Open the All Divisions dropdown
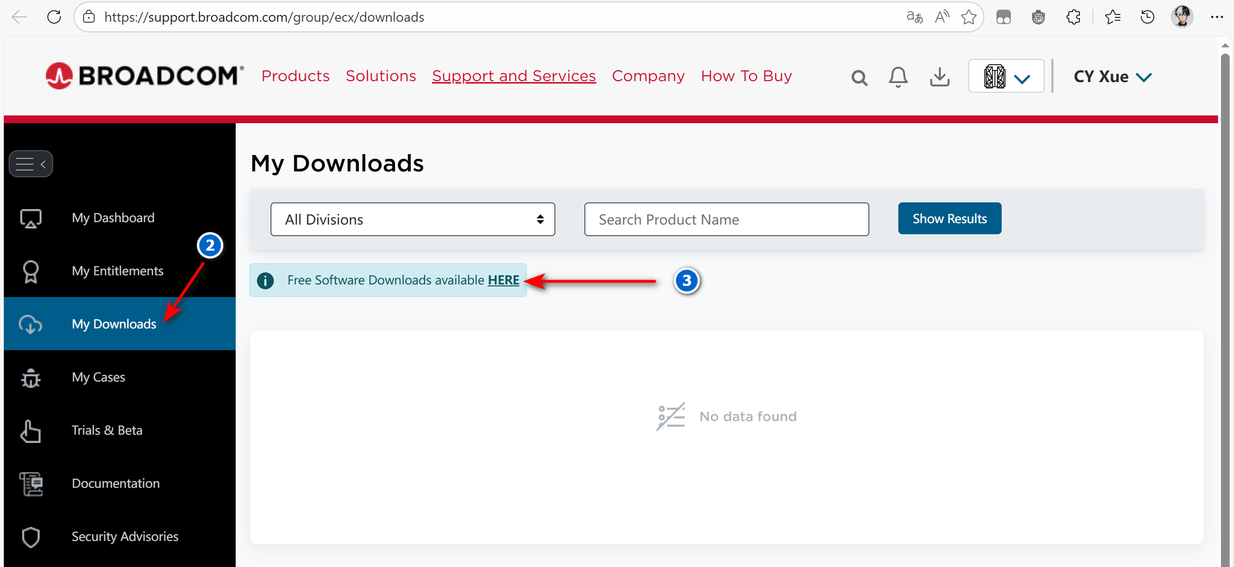The image size is (1234, 567). tap(412, 219)
